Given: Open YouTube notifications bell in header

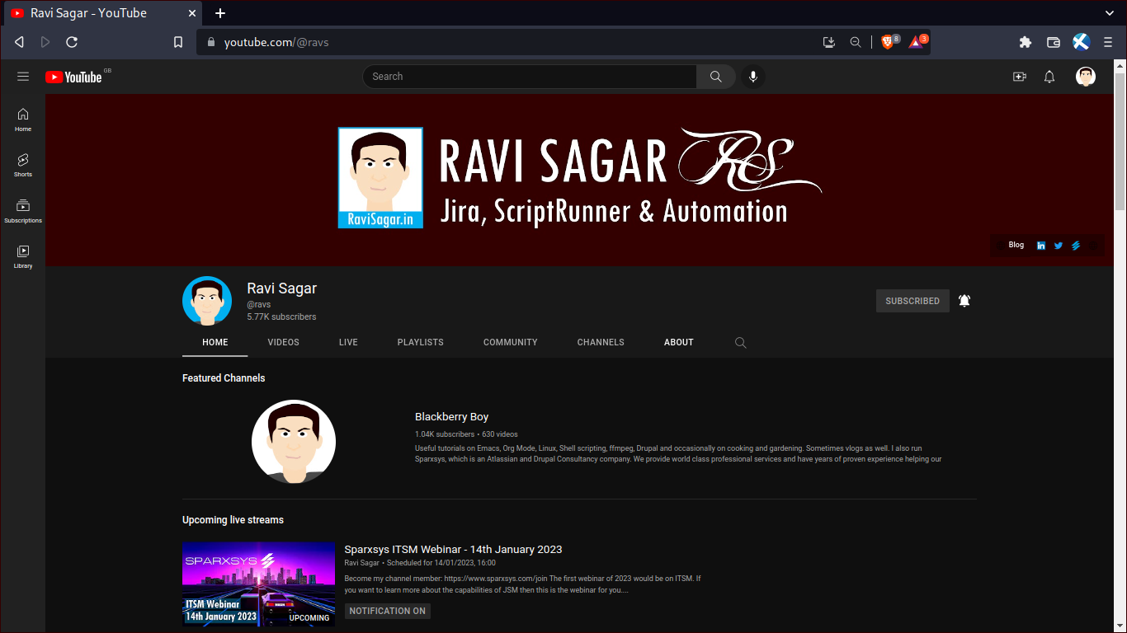Looking at the screenshot, I should click(x=1049, y=77).
